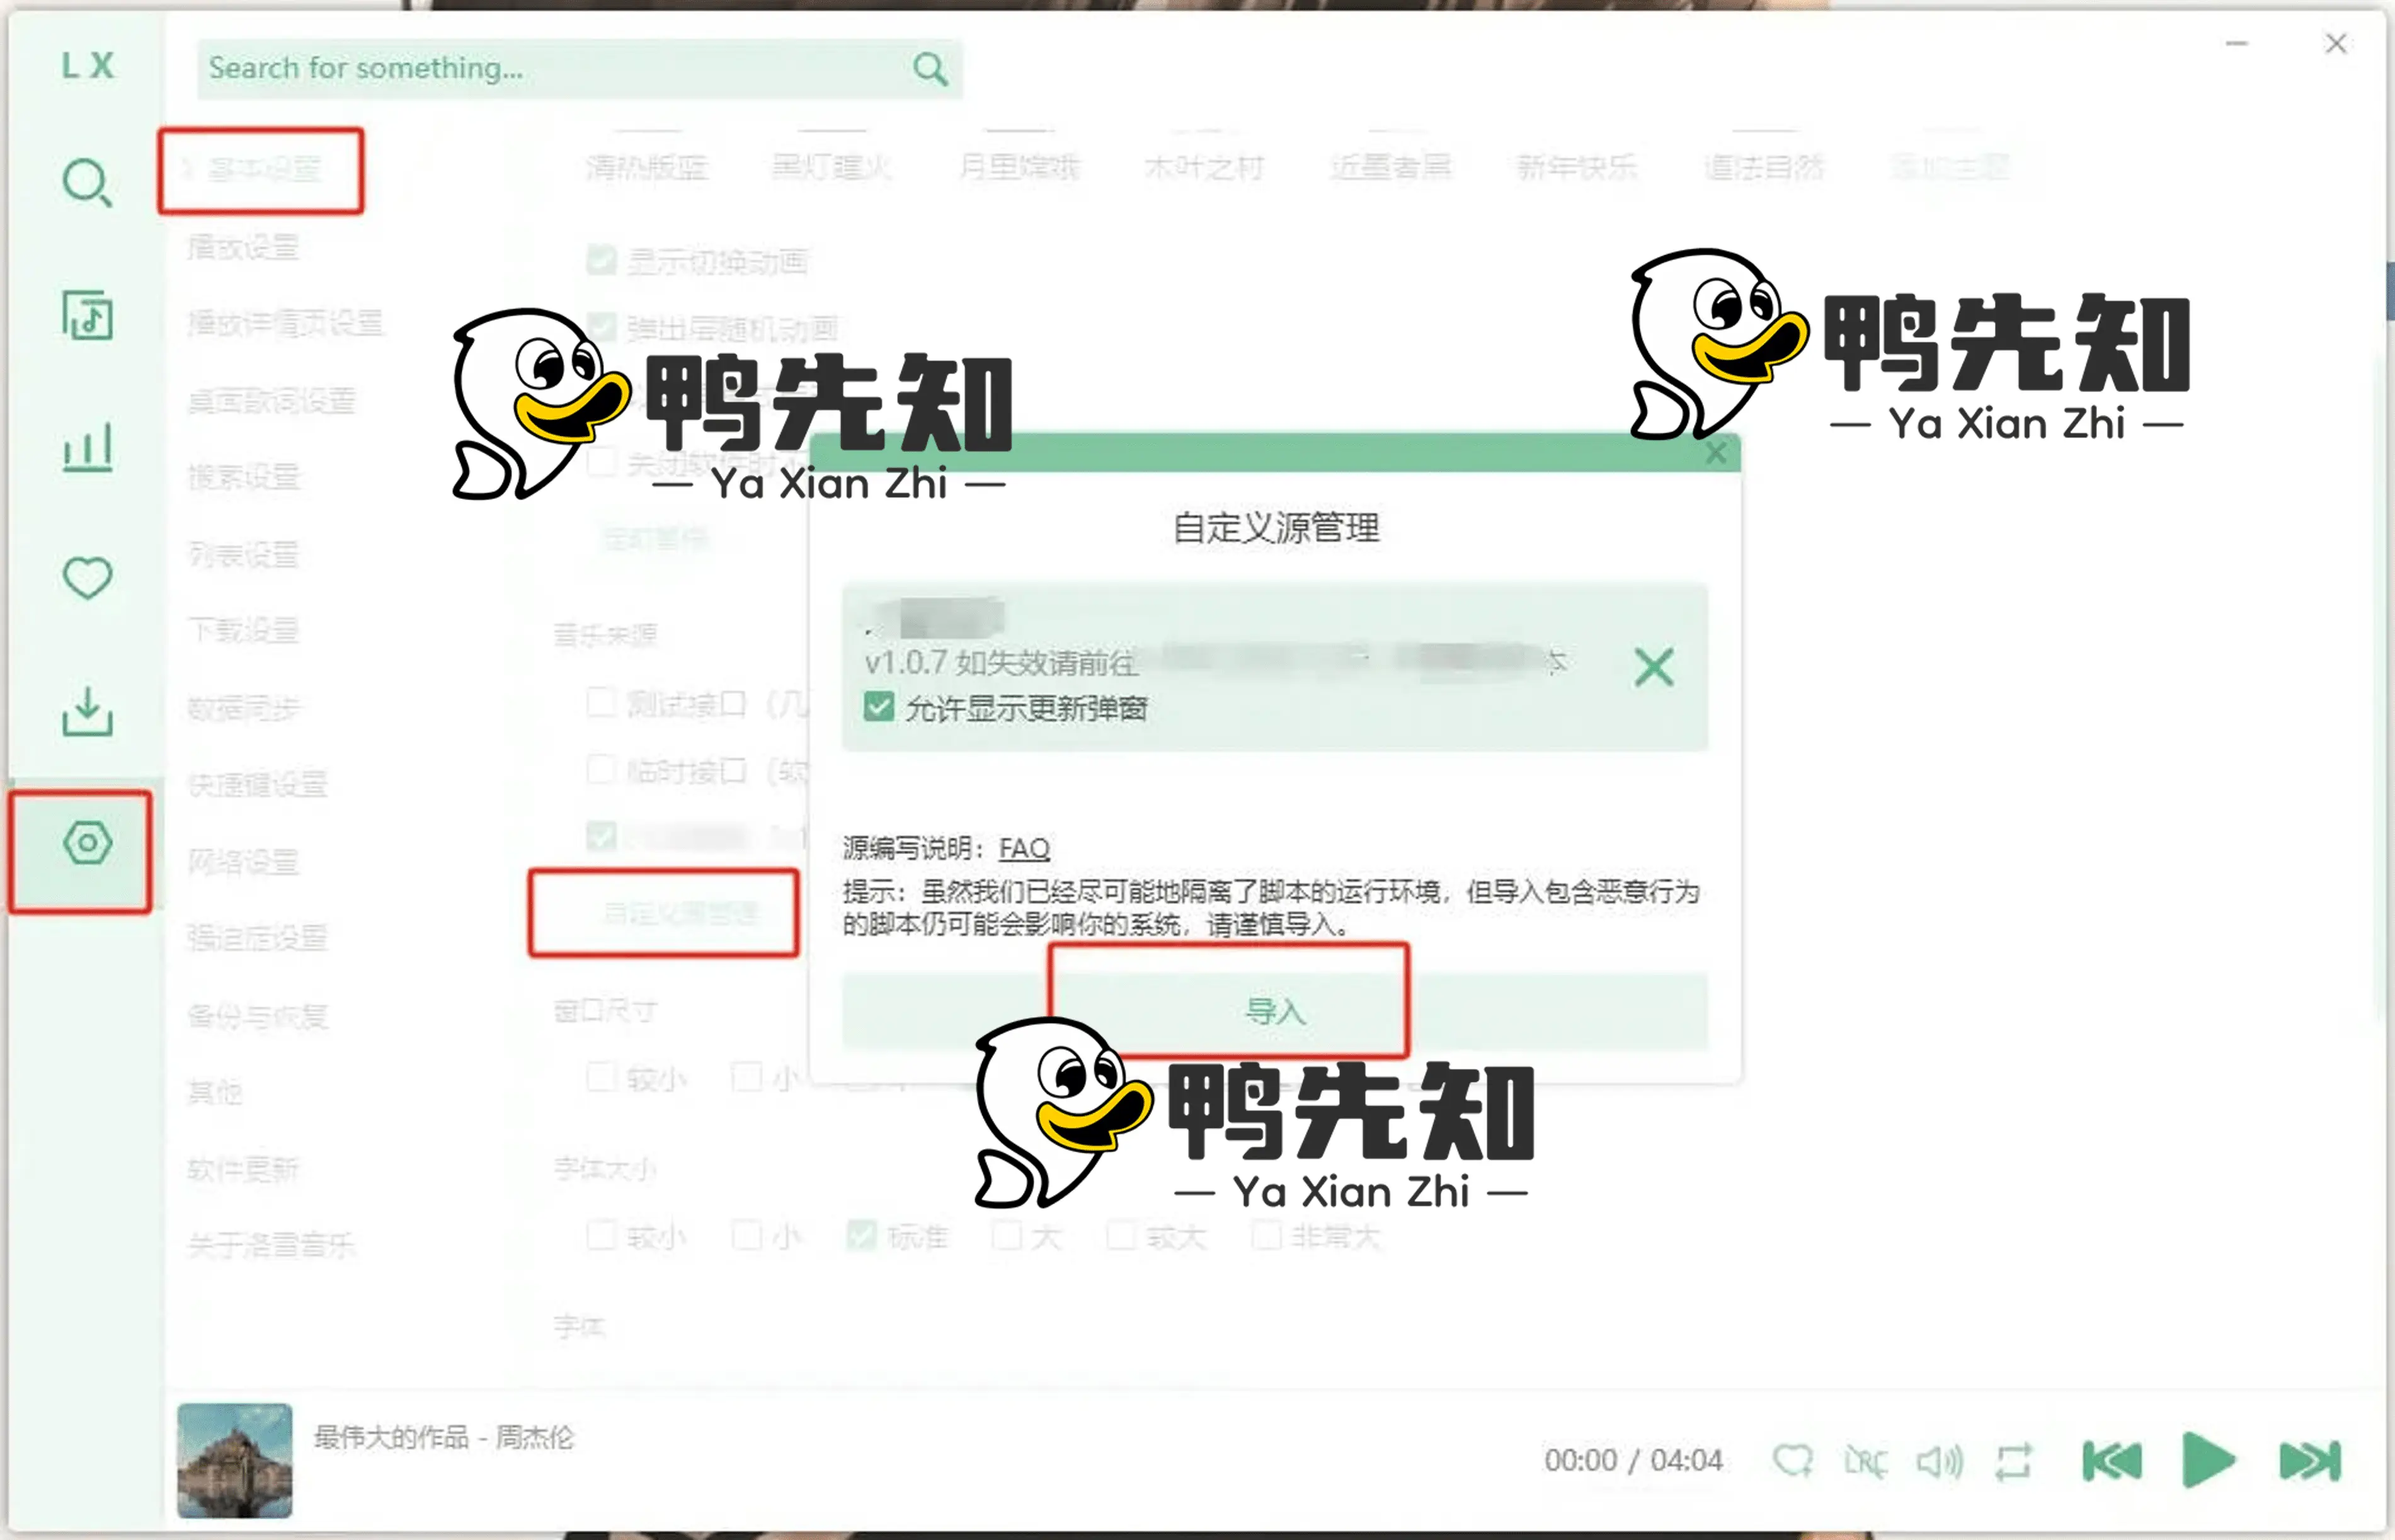Open the album cover thumbnail in player bar
The width and height of the screenshot is (2395, 1540).
tap(235, 1461)
